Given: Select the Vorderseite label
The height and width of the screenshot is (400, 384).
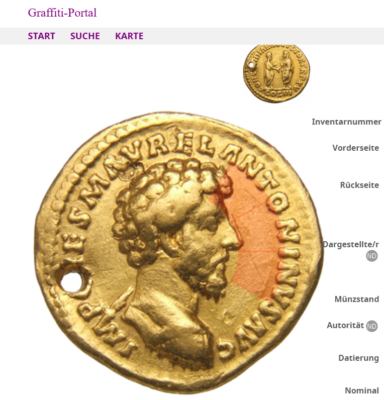Looking at the screenshot, I should (x=356, y=148).
